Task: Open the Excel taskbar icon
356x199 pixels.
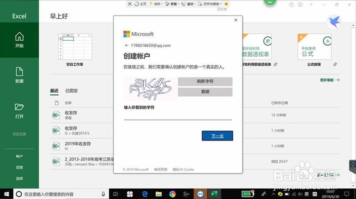Action: coord(214,194)
